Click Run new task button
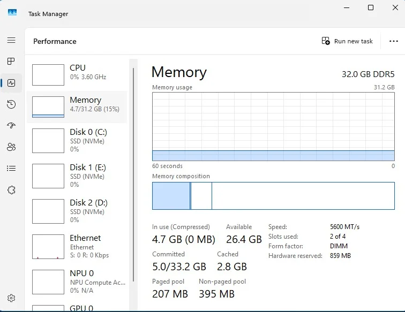Viewport: 405px width, 312px height. click(x=347, y=41)
